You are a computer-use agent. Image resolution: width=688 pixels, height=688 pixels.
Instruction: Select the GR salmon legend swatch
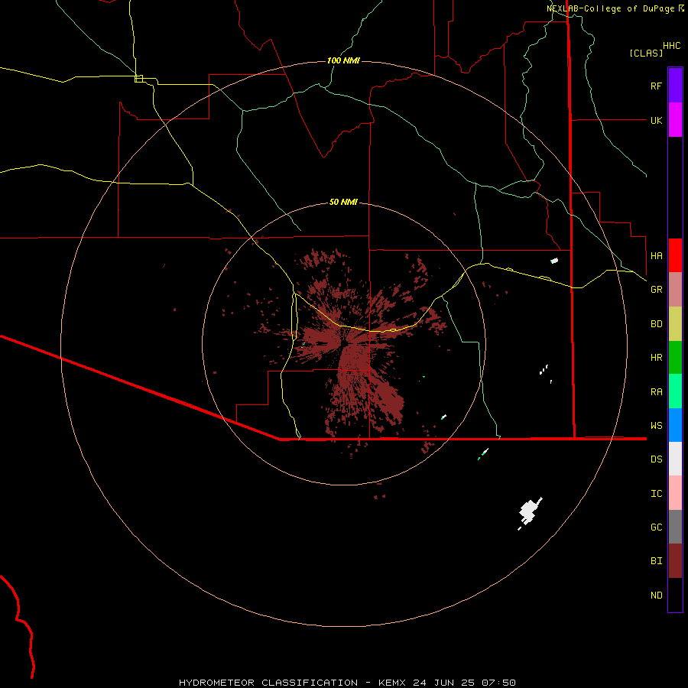coord(675,289)
